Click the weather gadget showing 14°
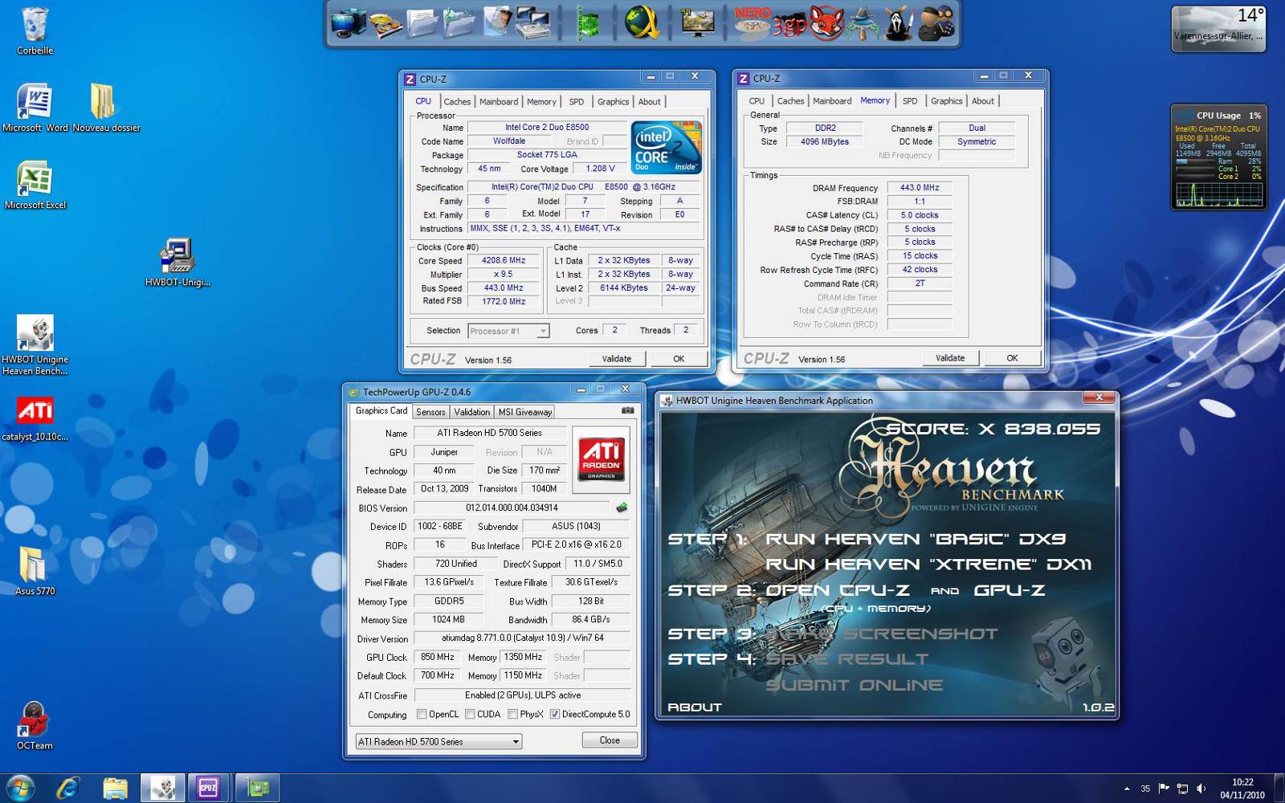This screenshot has height=803, width=1285. click(x=1218, y=29)
